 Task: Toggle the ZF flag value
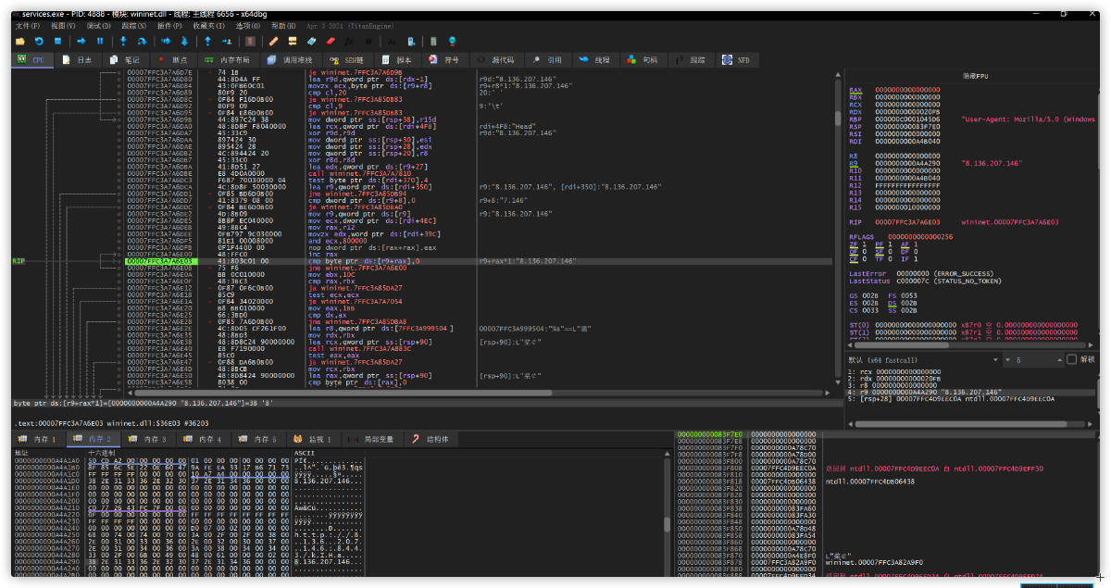point(865,244)
